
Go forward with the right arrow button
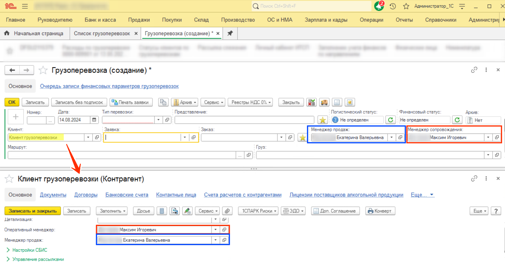coord(26,70)
